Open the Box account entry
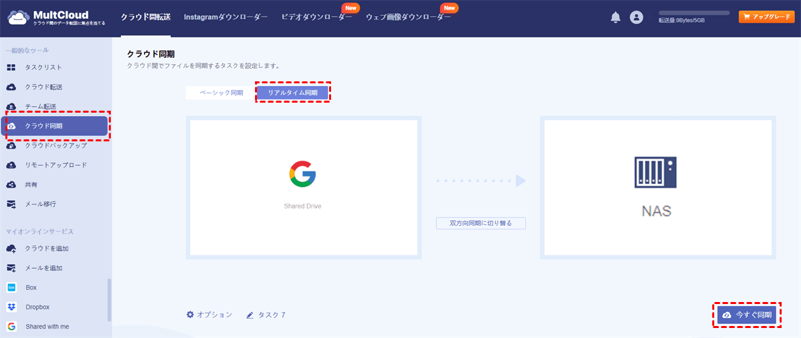The height and width of the screenshot is (338, 801). [x=31, y=287]
